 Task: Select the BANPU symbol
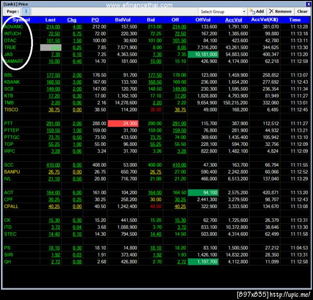[12, 172]
